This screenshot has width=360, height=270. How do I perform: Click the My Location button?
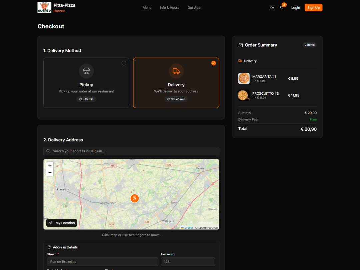coord(62,223)
